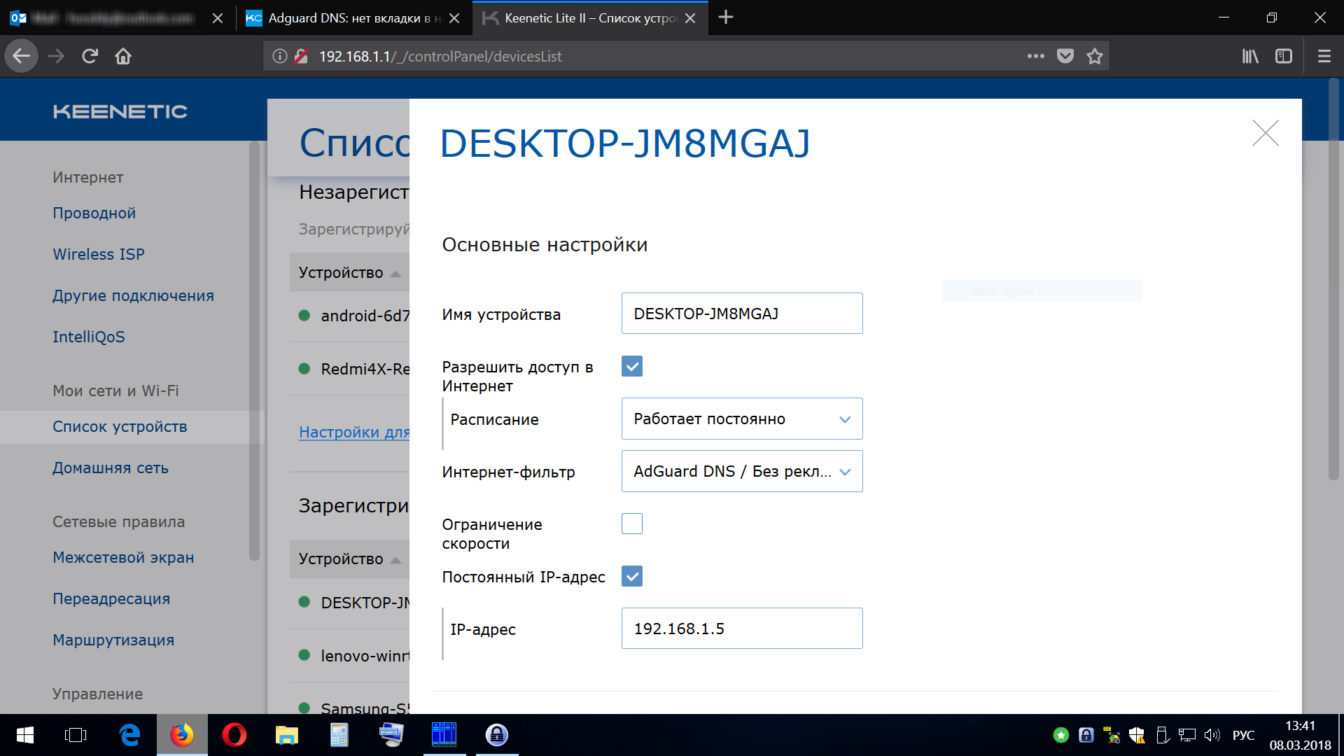Open Межсетевой экран page
The image size is (1344, 756).
tap(123, 557)
